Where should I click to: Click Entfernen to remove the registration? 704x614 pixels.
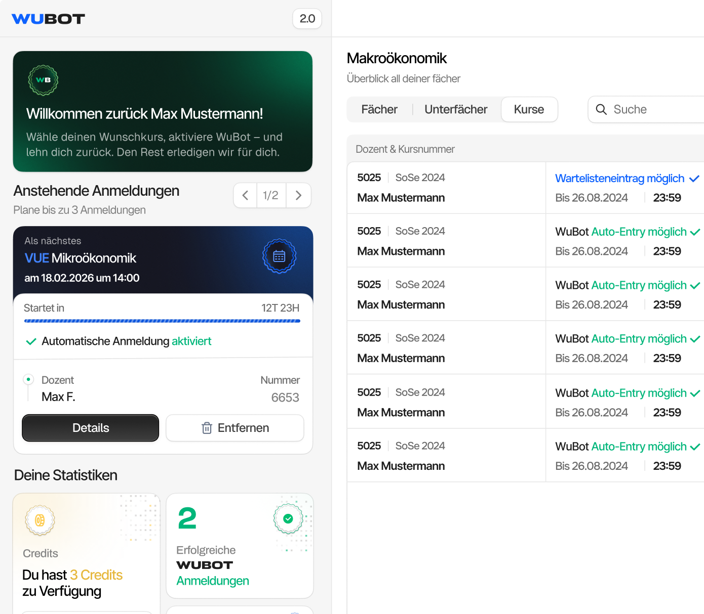pos(234,428)
